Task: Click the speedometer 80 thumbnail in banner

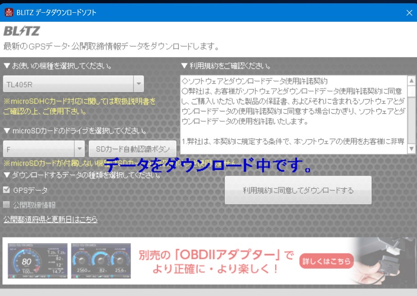Action: [37, 261]
